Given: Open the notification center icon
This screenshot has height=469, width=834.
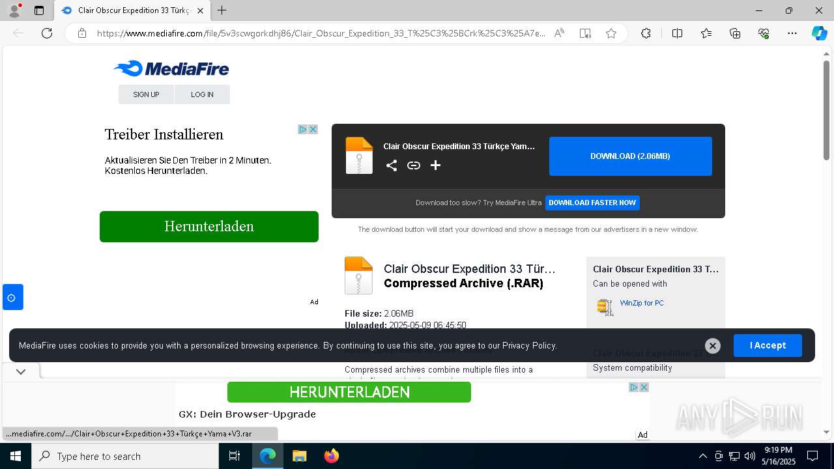Looking at the screenshot, I should pos(812,456).
